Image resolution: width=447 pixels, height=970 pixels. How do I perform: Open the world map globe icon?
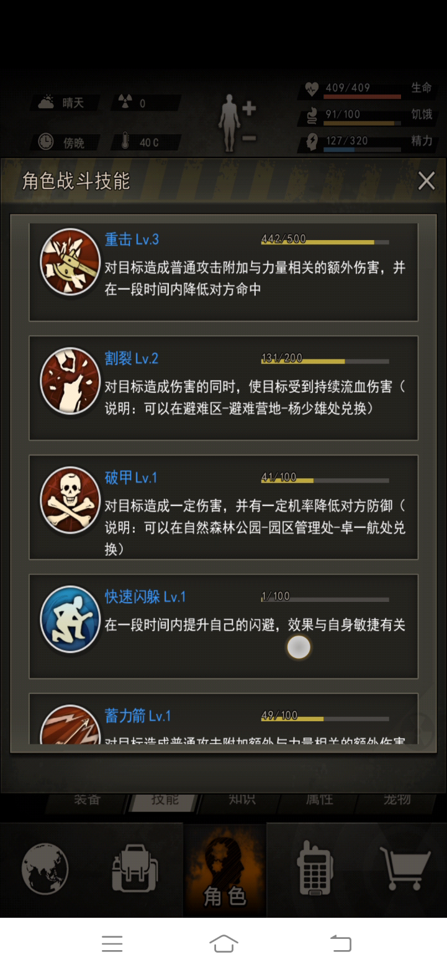pyautogui.click(x=45, y=869)
